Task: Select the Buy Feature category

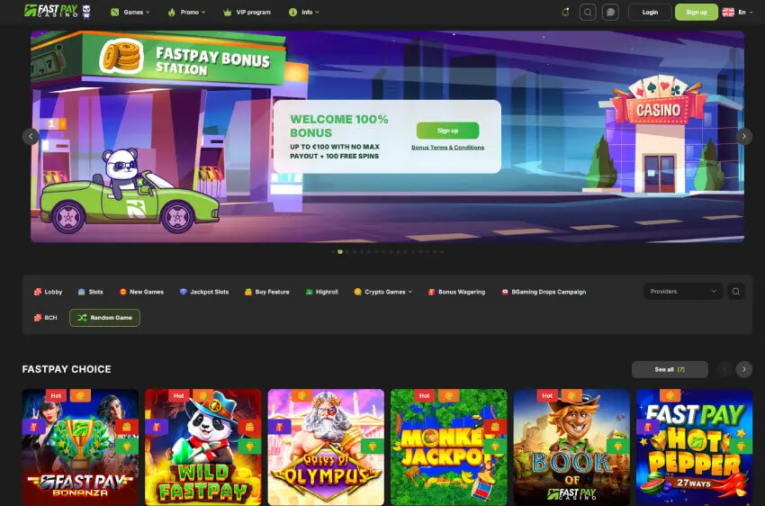Action: (x=267, y=292)
